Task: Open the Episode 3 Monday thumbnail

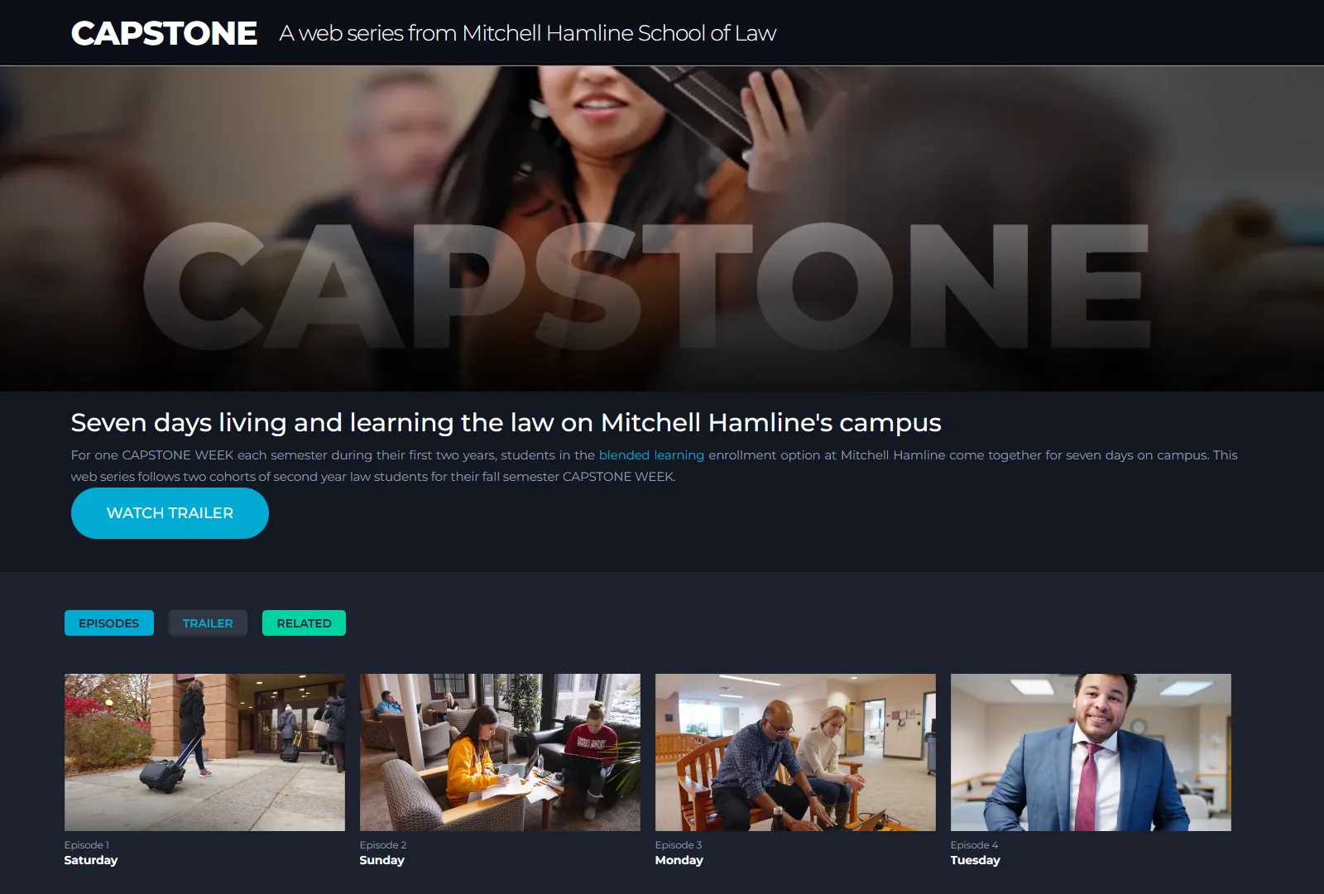Action: coord(795,752)
